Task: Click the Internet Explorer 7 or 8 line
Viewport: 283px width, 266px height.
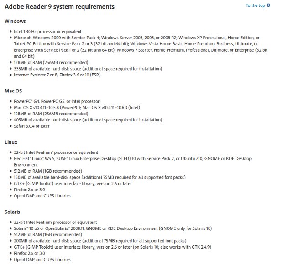Action: pos(57,75)
